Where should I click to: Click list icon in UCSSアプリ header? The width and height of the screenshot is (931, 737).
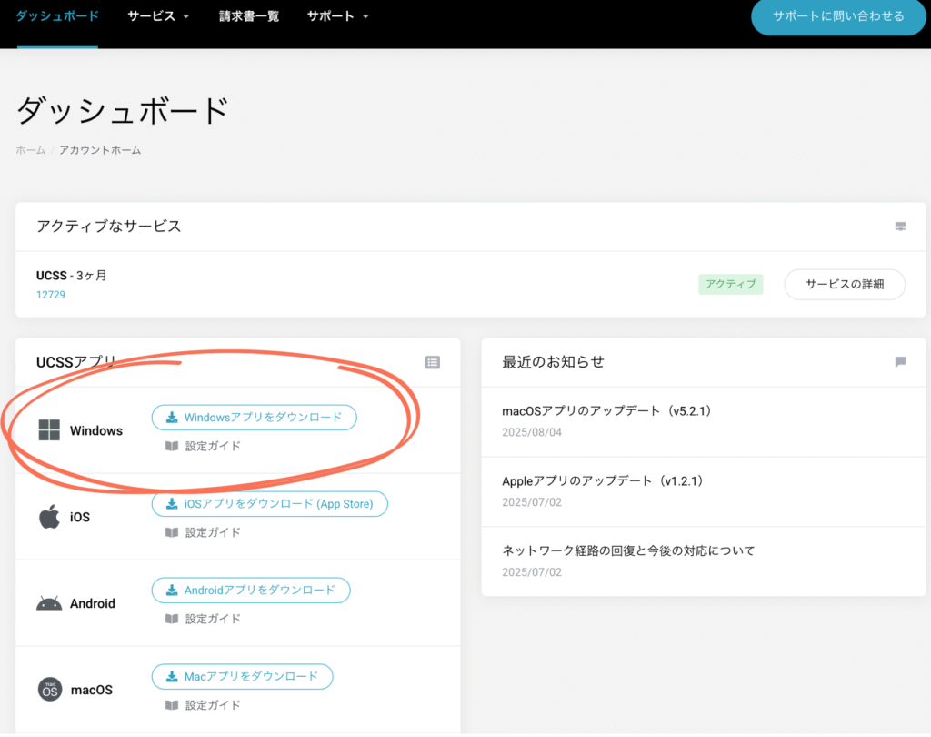click(x=432, y=362)
